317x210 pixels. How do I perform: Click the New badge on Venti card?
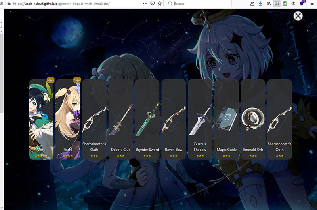pyautogui.click(x=51, y=80)
